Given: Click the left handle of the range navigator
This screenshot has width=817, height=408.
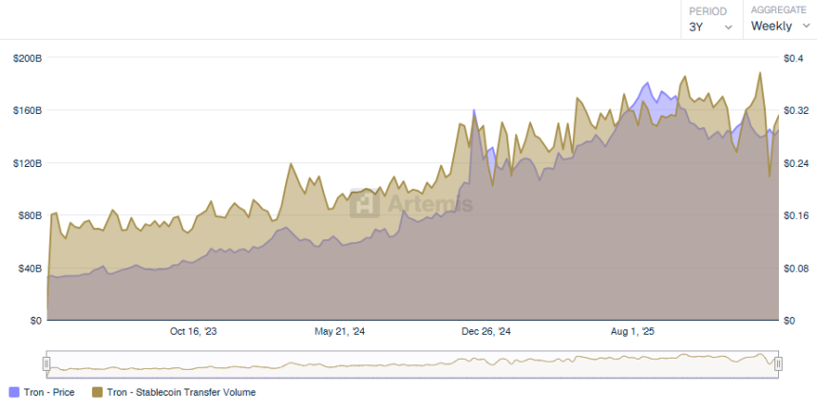Looking at the screenshot, I should click(x=46, y=363).
